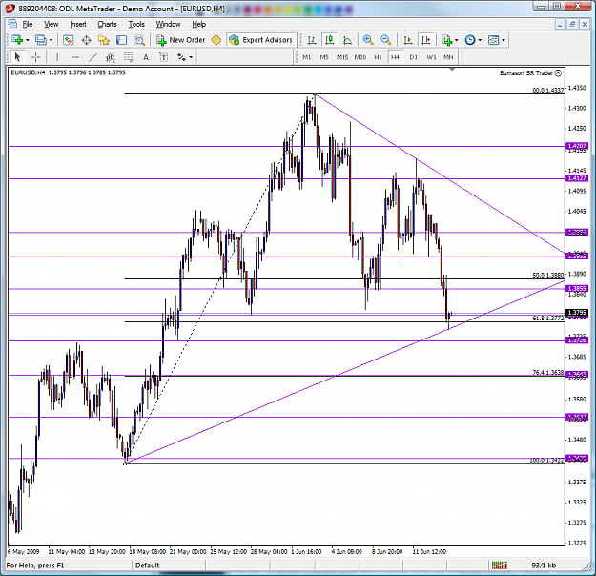Open the File menu
This screenshot has height=576, width=596.
point(28,25)
